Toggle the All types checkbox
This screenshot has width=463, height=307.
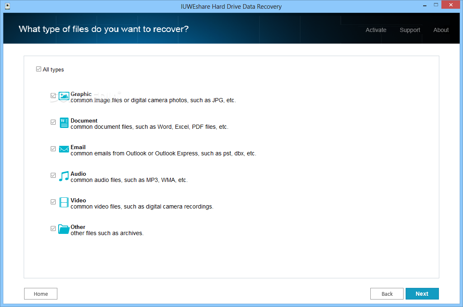39,69
